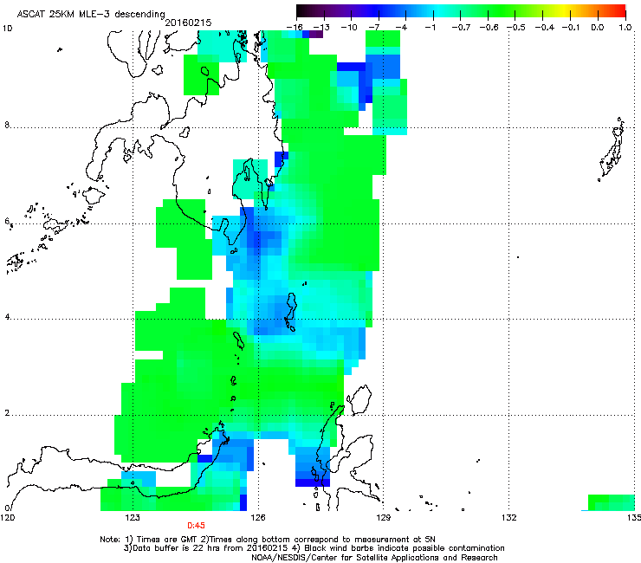Image resolution: width=641 pixels, height=563 pixels.
Task: Click the date label 20160215 in title
Action: pos(188,23)
